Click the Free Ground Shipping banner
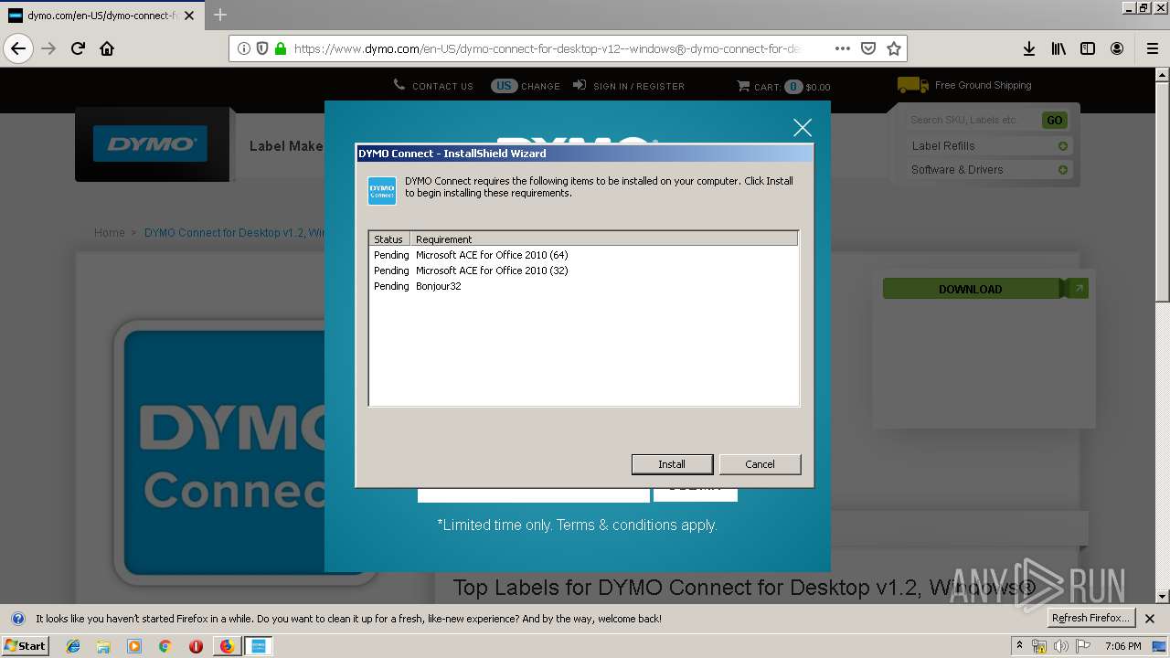The height and width of the screenshot is (658, 1170). 965,85
